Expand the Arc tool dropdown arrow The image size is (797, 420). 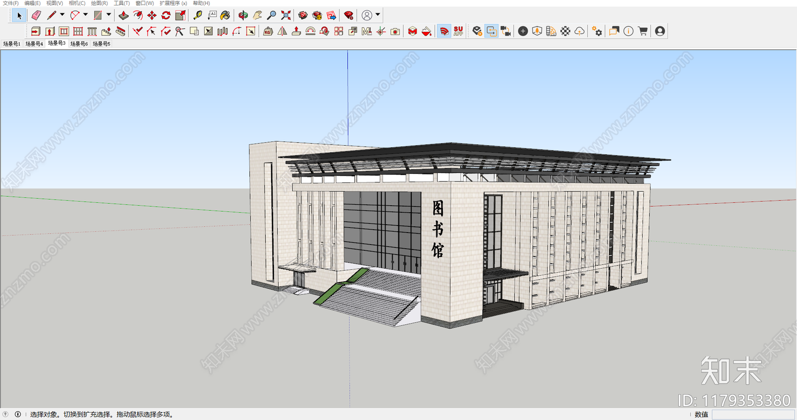tap(85, 15)
